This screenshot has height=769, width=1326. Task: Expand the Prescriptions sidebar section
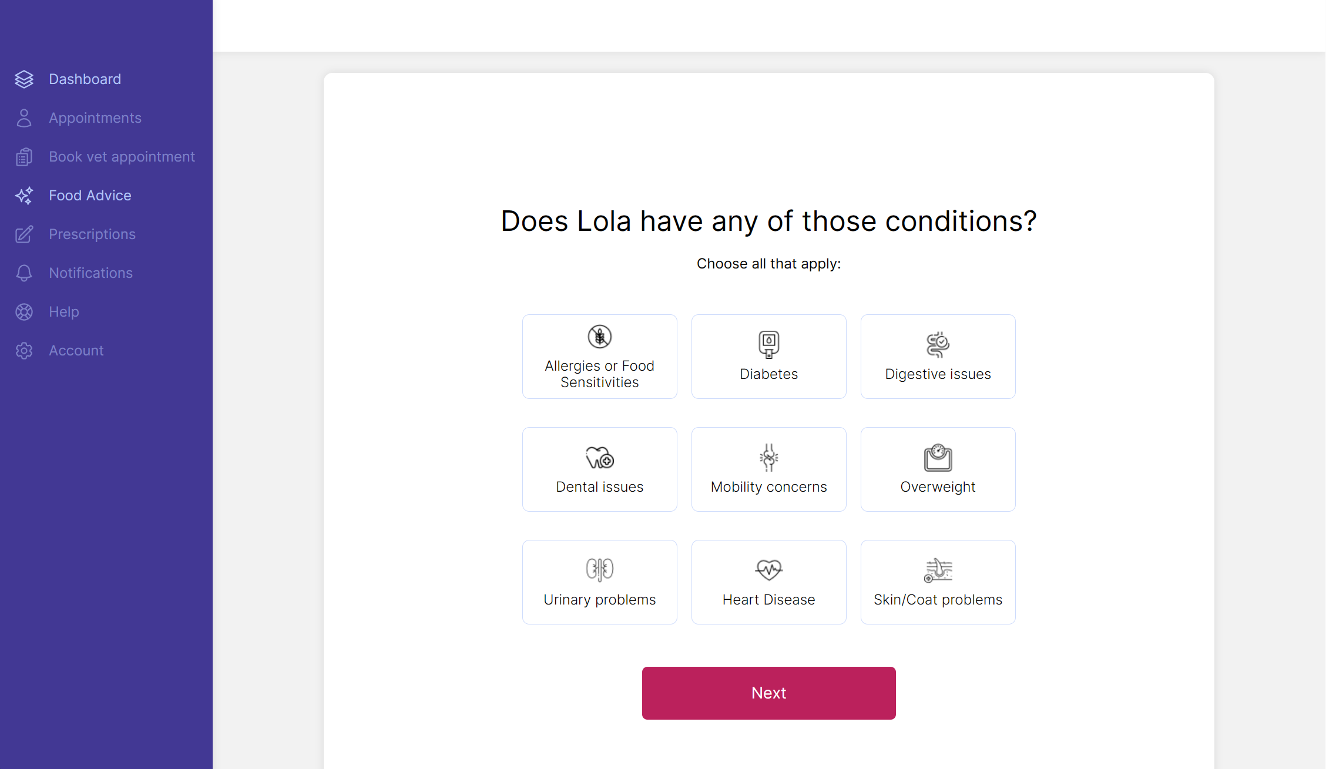click(92, 233)
